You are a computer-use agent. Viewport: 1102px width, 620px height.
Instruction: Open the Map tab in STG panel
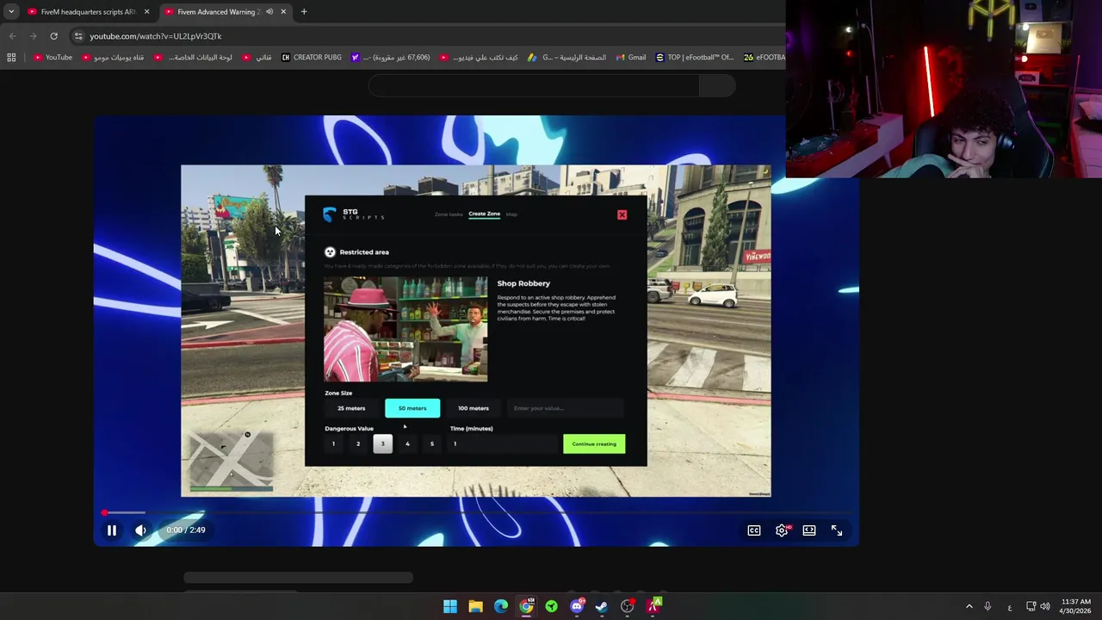point(511,214)
